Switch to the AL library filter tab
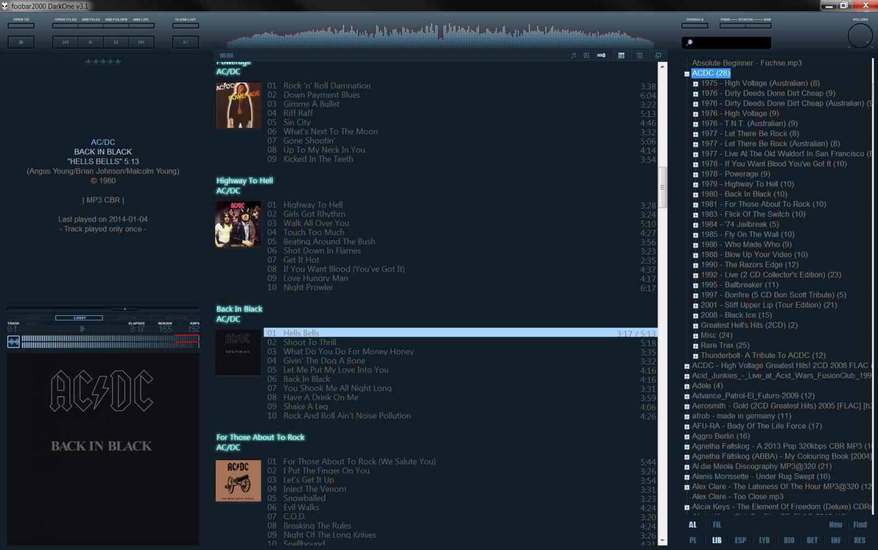Viewport: 878px width, 550px height. (693, 525)
